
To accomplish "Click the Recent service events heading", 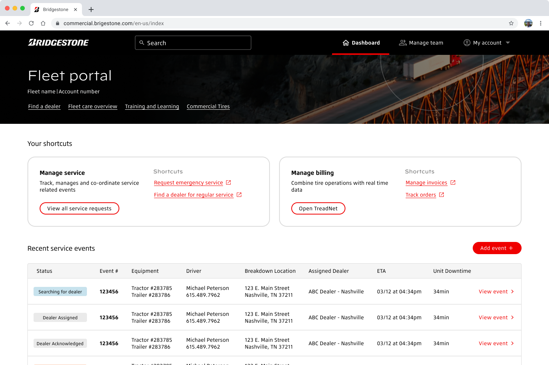I will coord(61,248).
